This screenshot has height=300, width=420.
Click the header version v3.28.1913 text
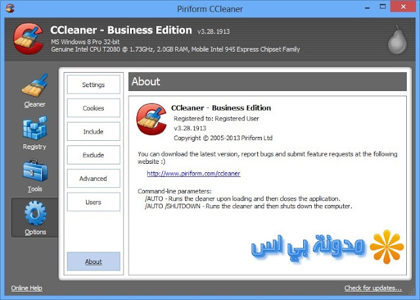[213, 31]
